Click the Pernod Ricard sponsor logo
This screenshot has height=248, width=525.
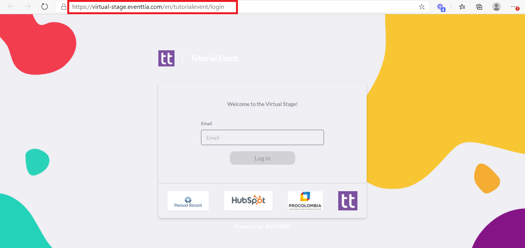tap(188, 201)
